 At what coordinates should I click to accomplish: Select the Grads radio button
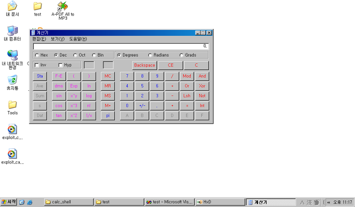(188, 55)
